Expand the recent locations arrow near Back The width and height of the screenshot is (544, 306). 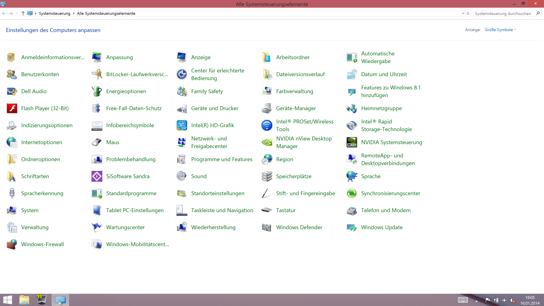tap(17, 13)
